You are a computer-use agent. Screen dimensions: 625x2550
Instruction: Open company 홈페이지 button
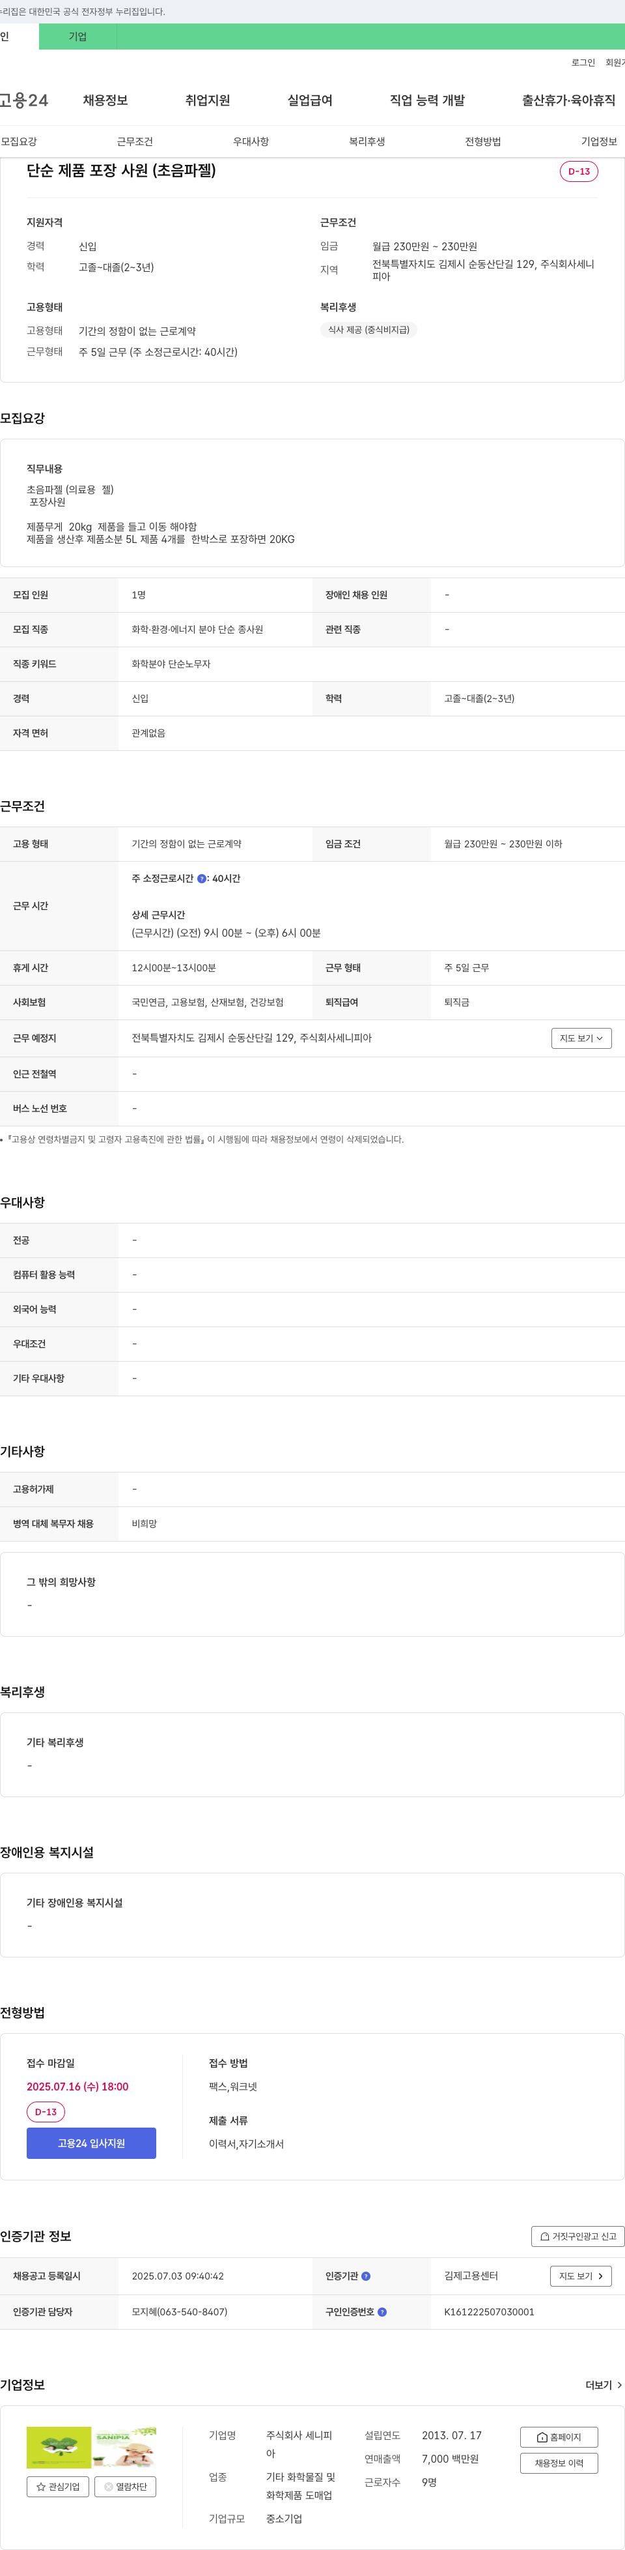click(x=559, y=2436)
